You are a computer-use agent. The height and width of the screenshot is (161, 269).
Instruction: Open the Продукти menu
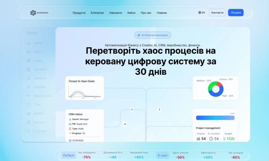point(79,13)
